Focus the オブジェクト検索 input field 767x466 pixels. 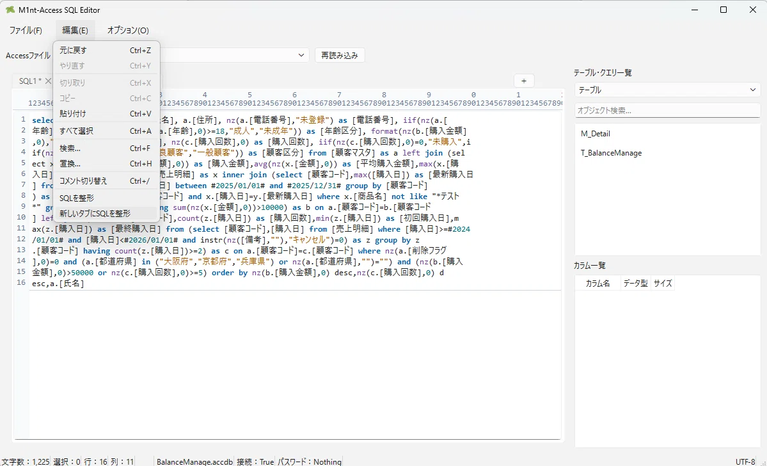[x=667, y=111]
